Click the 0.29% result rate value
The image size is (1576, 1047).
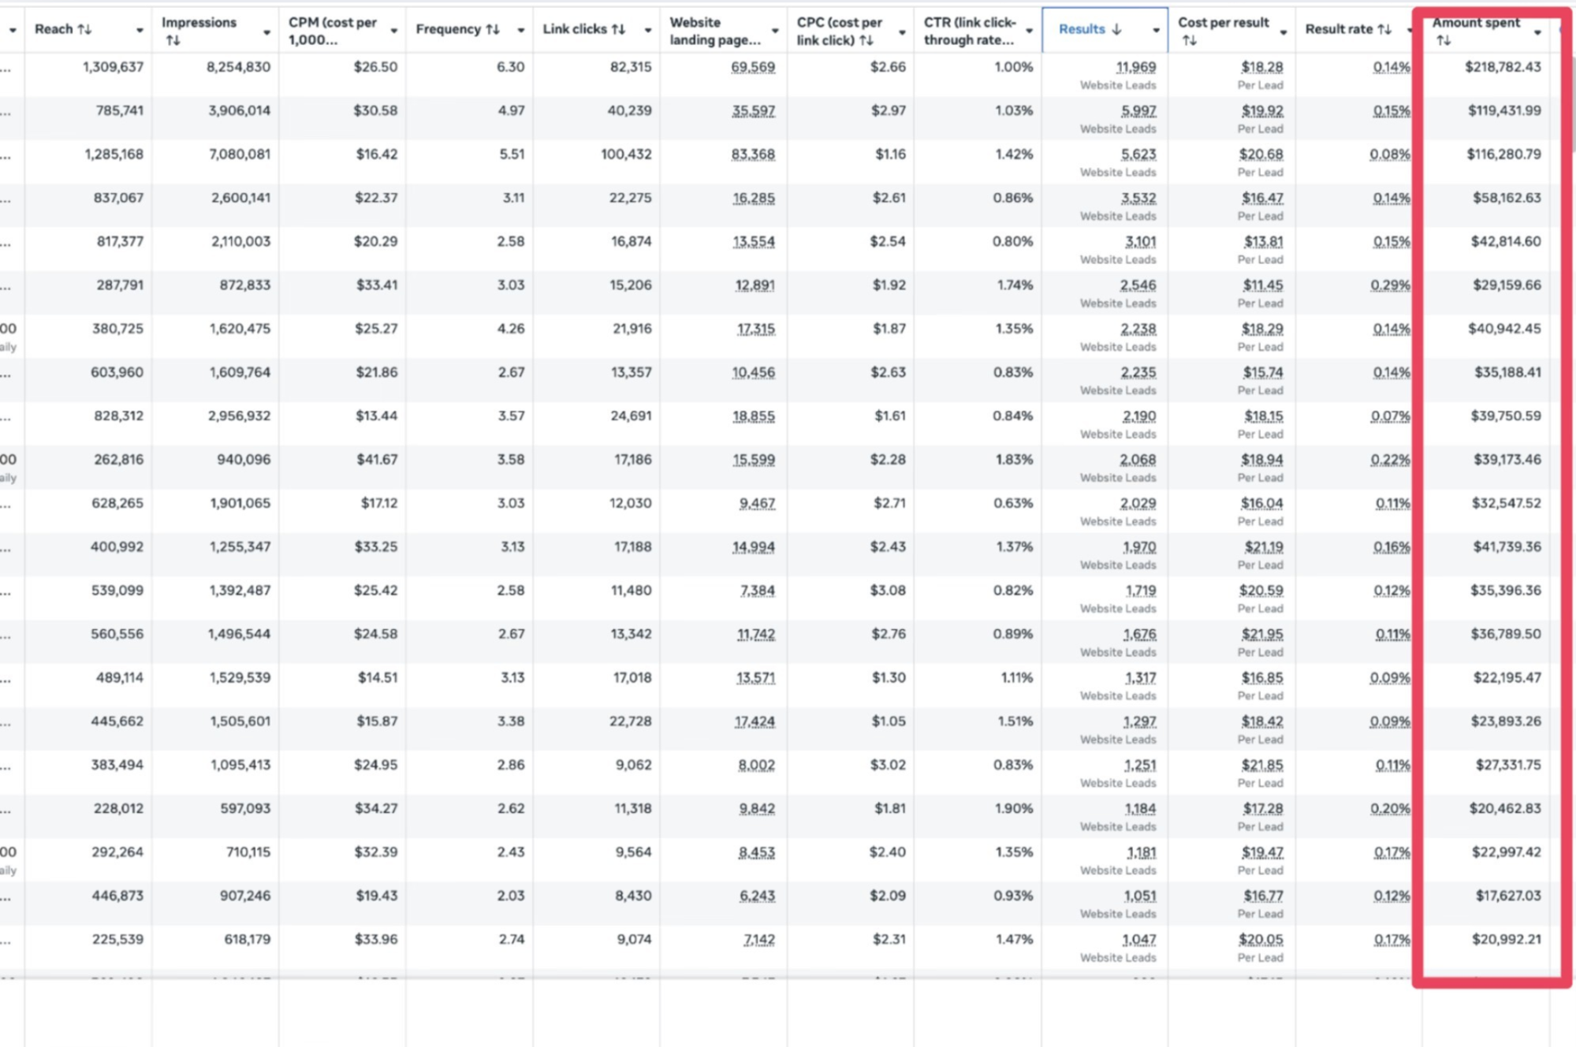coord(1390,285)
